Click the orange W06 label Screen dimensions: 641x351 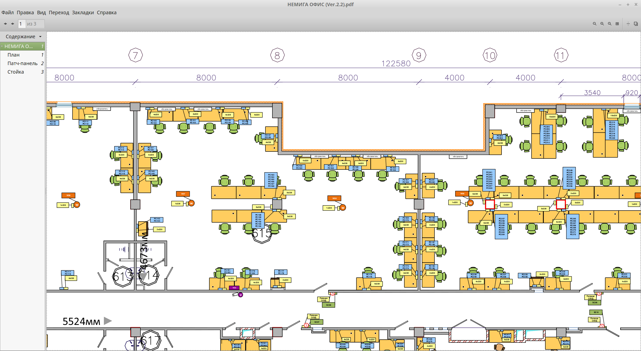click(68, 195)
